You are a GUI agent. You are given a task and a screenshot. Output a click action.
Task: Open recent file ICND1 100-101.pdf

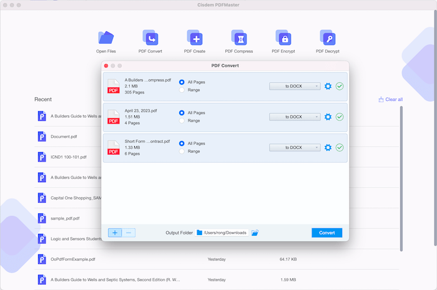point(69,157)
